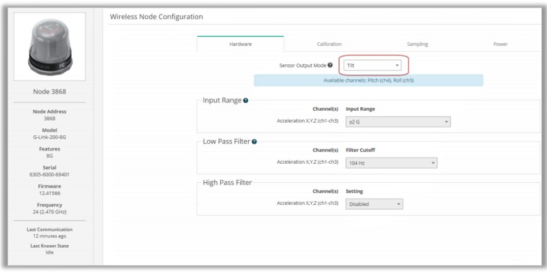Open the Sensor Output Mode dropdown

(372, 66)
